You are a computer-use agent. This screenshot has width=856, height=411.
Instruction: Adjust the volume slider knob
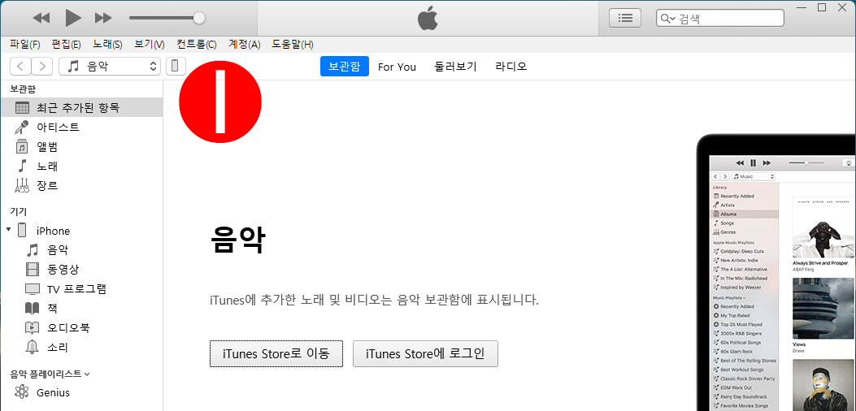click(x=199, y=18)
